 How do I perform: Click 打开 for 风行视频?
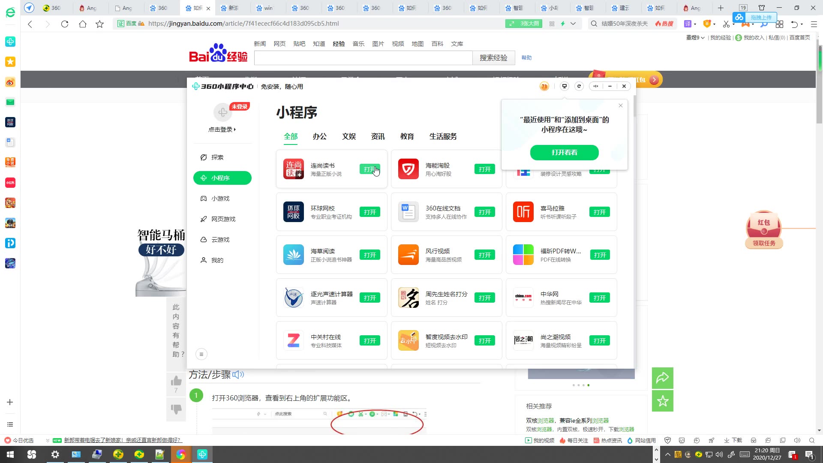point(485,255)
